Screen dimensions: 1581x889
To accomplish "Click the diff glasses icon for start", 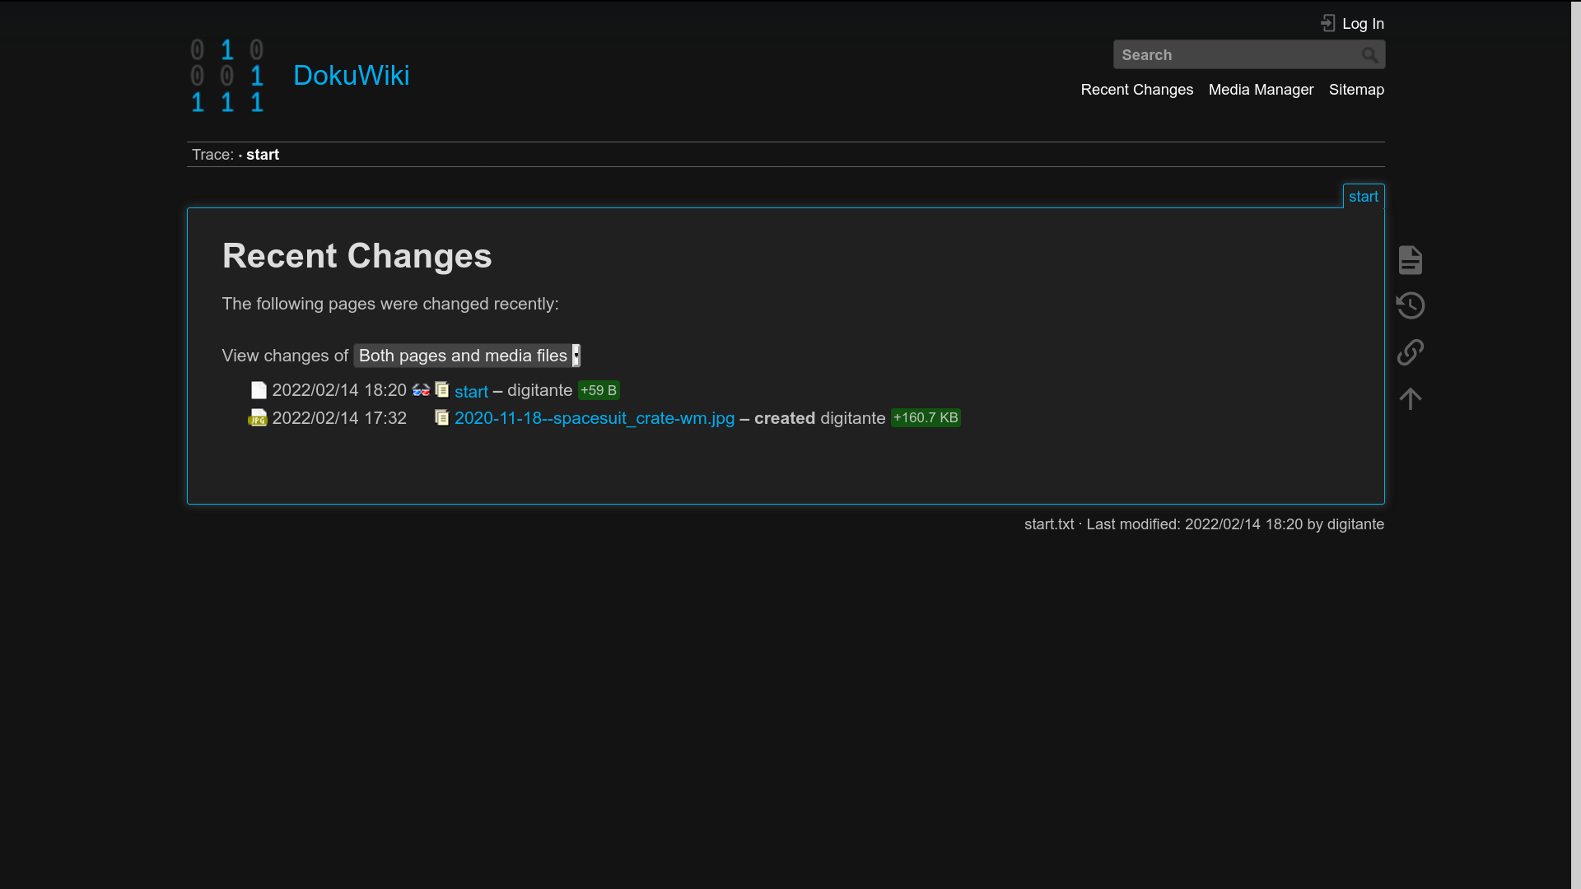I will click(421, 390).
